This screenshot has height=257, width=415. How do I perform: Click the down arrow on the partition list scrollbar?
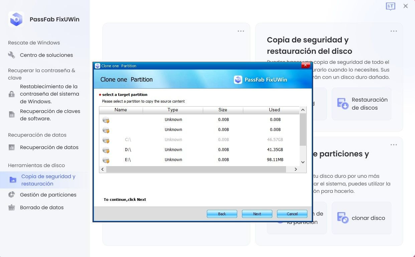pyautogui.click(x=302, y=162)
